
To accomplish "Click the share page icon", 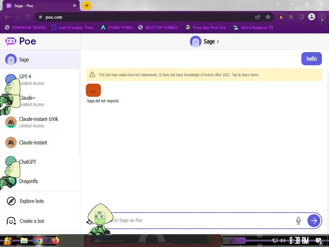I will pos(258,17).
